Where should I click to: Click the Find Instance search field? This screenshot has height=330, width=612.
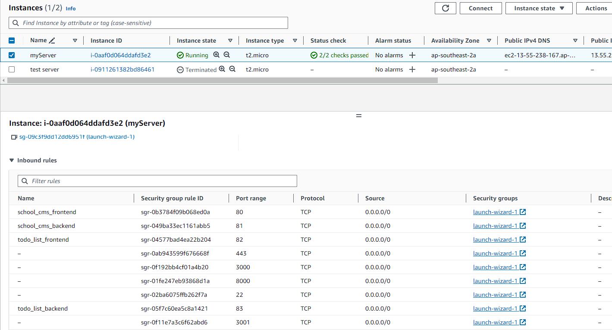click(148, 23)
